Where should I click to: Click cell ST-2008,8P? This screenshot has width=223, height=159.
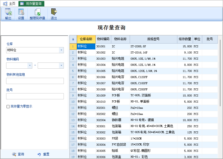point(154,46)
